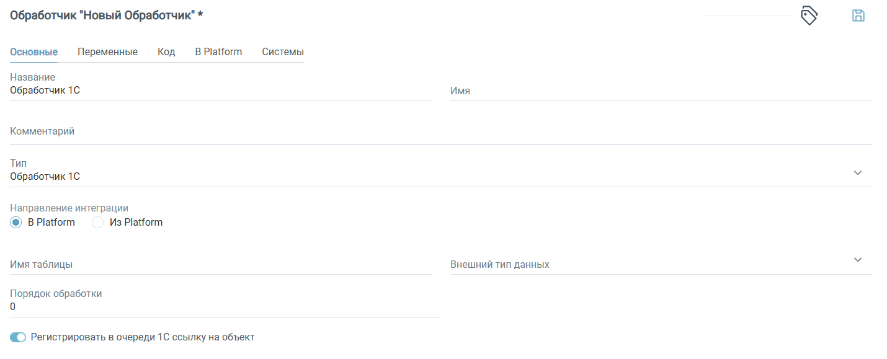Go to the "В Platform" tab
This screenshot has width=887, height=359.
click(x=218, y=52)
